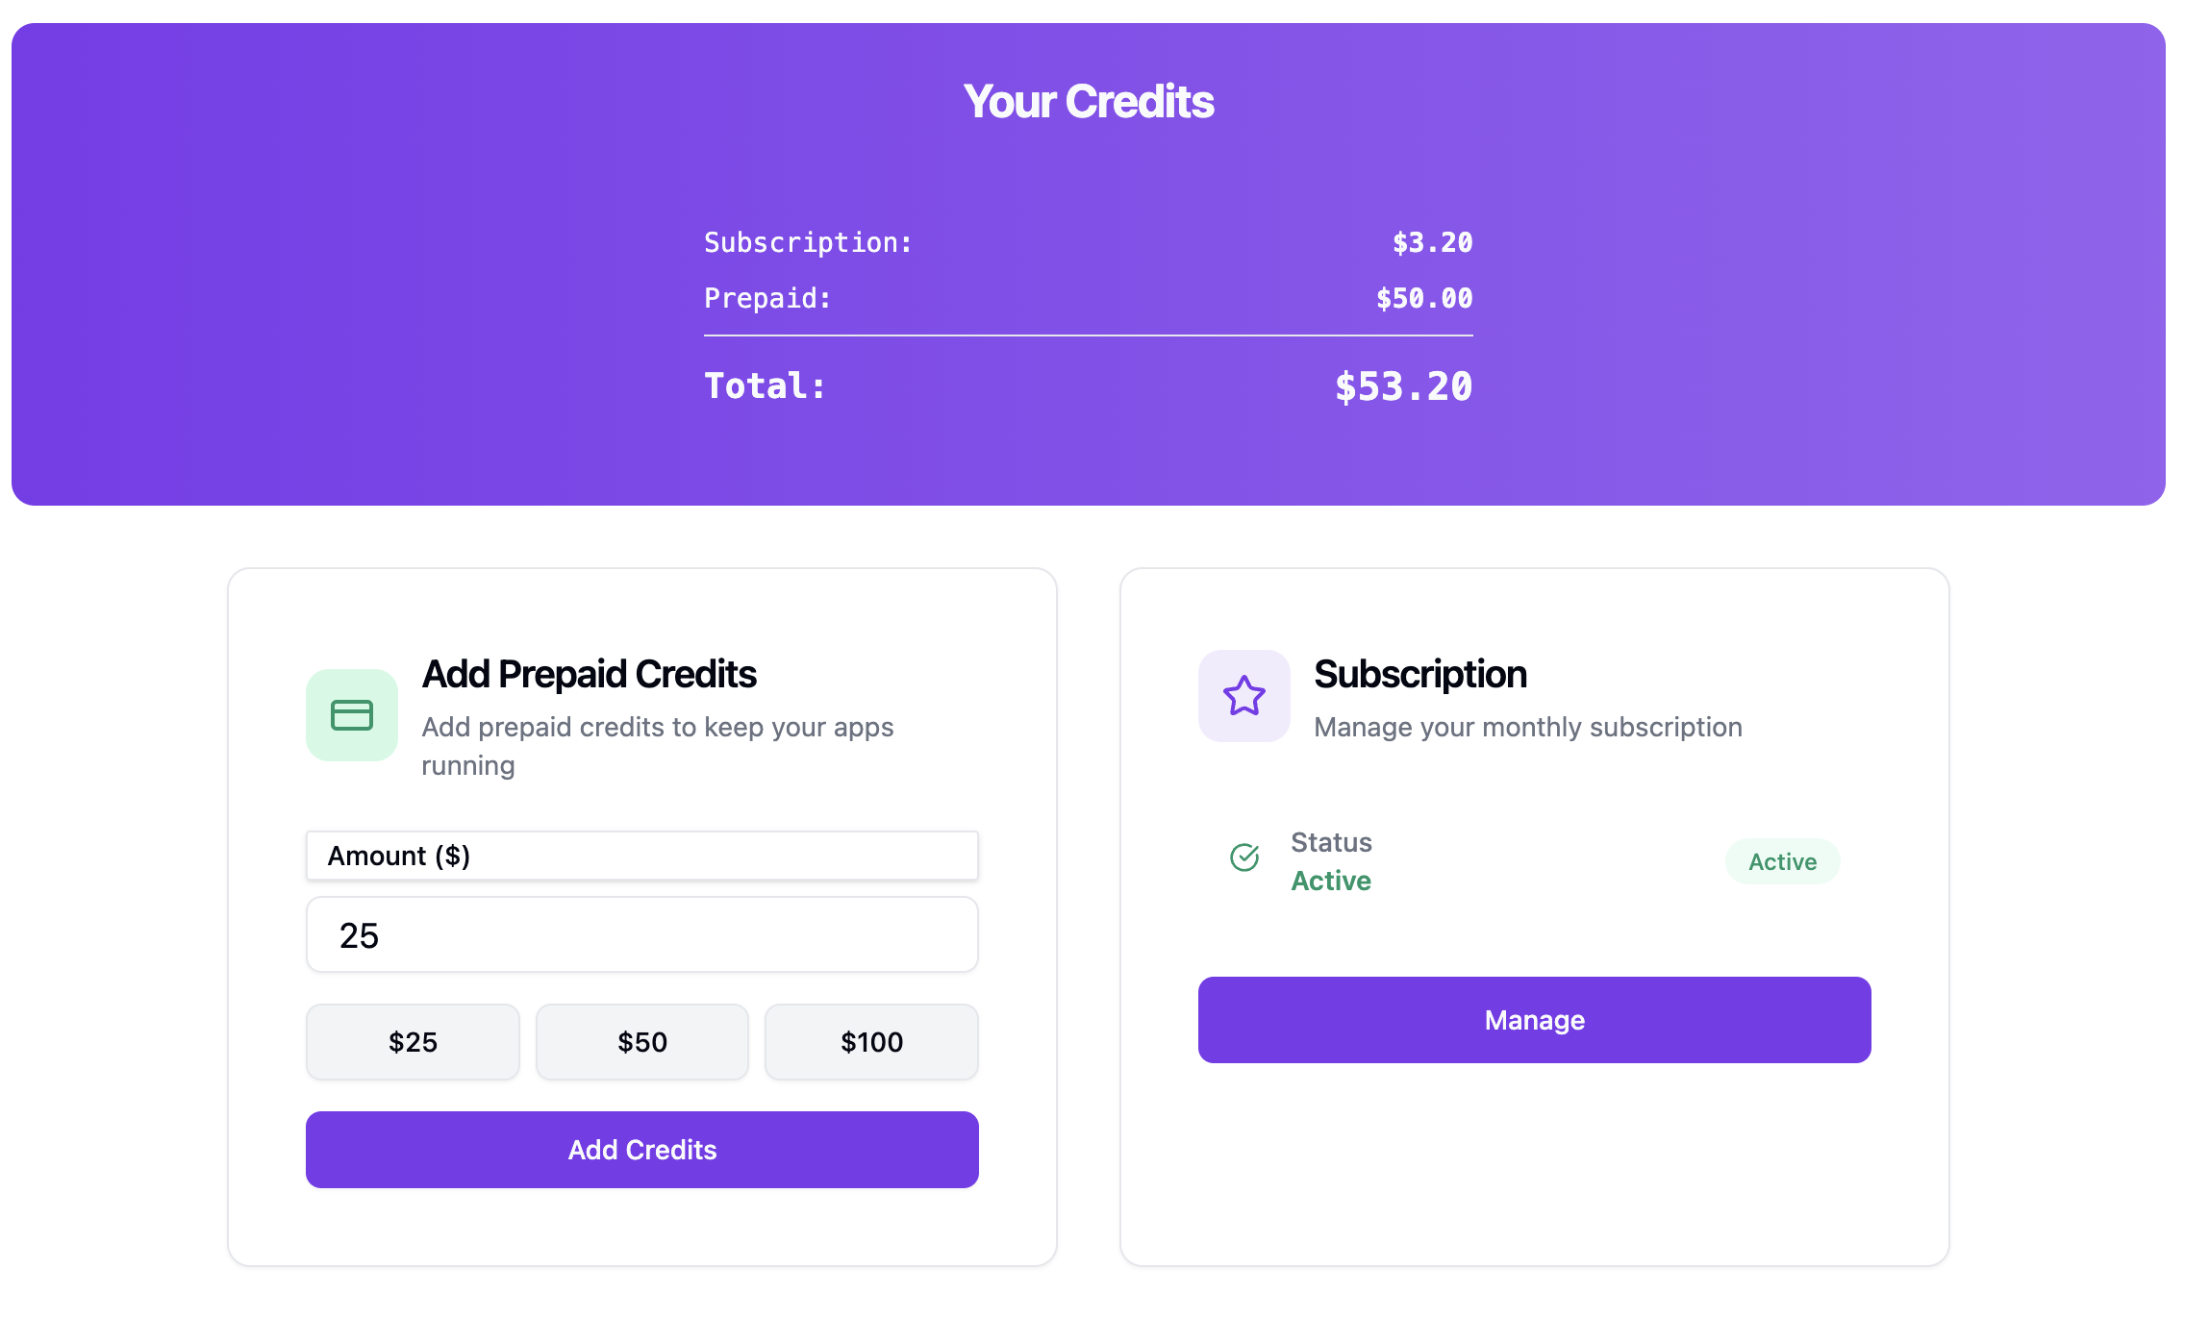
Task: Click the Active status badge pill
Action: tap(1782, 861)
